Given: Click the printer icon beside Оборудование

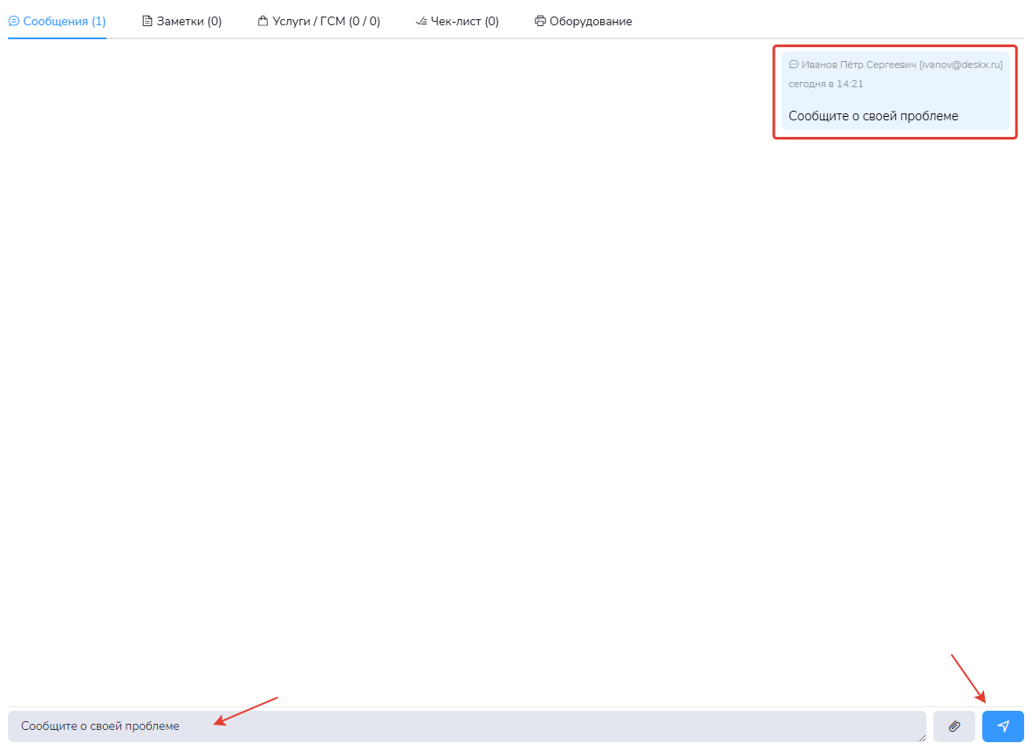Looking at the screenshot, I should tap(540, 22).
